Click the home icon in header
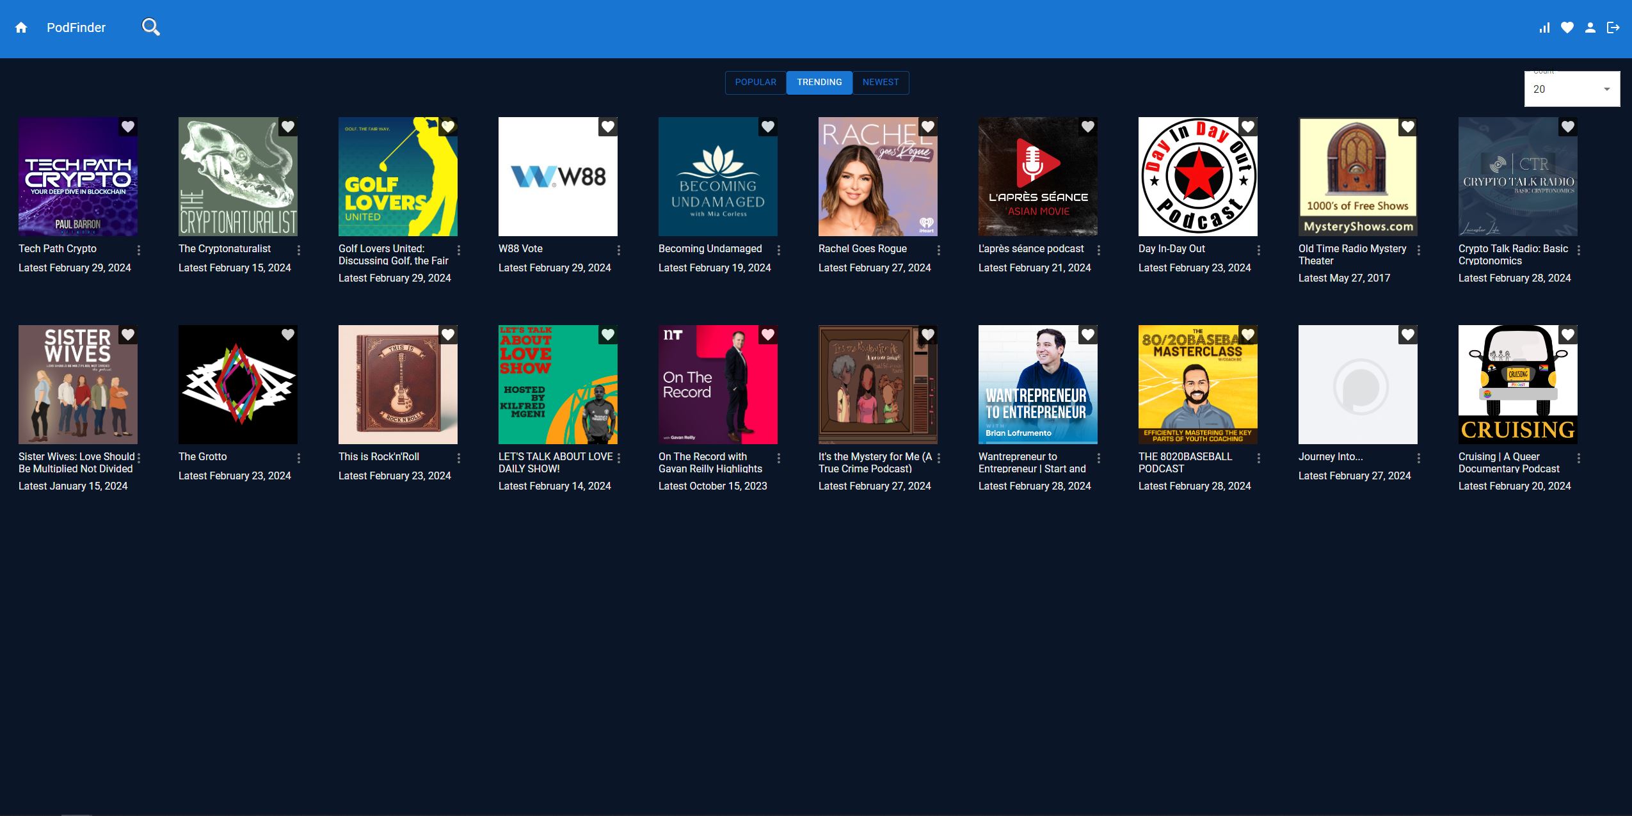Screen dimensions: 1632x816 tap(21, 28)
